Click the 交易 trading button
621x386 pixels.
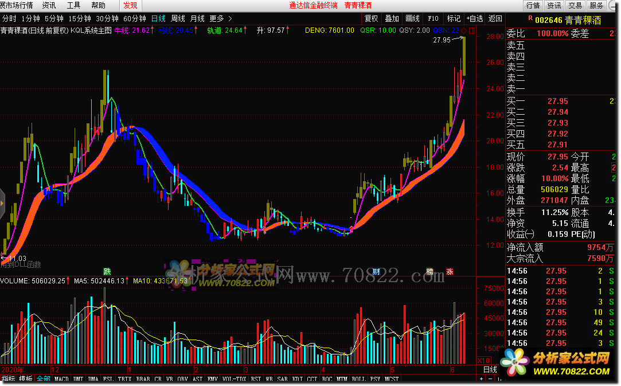coord(575,5)
